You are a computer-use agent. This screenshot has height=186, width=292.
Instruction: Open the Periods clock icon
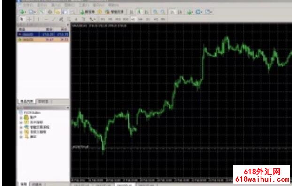(198, 12)
